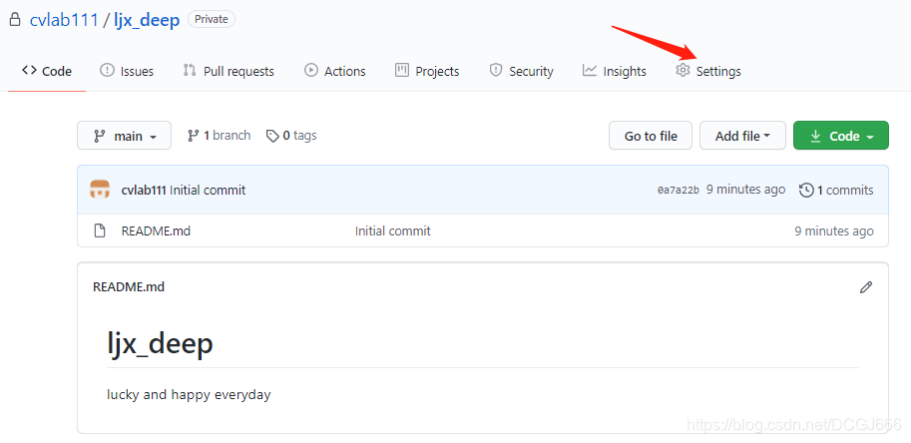Viewport: 911px width, 443px height.
Task: Go to the Actions tab
Action: pos(334,71)
